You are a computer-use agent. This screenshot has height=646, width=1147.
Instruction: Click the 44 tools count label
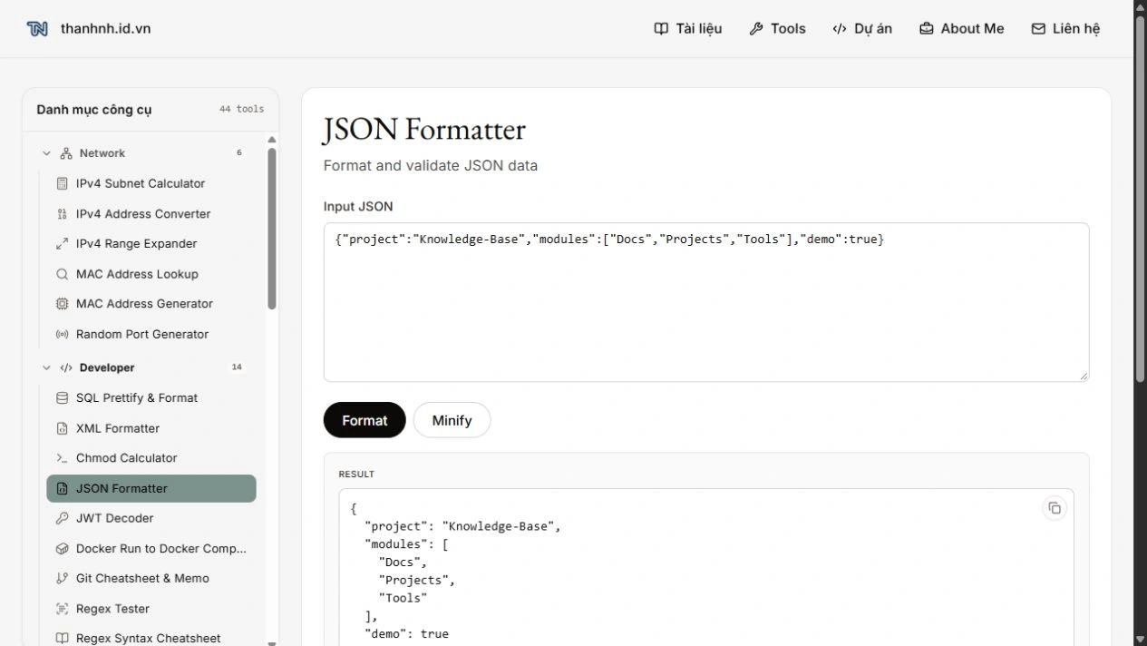(x=241, y=109)
